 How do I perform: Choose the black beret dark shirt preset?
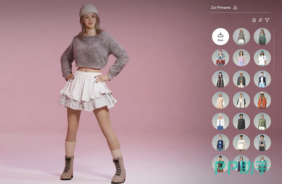241,121
